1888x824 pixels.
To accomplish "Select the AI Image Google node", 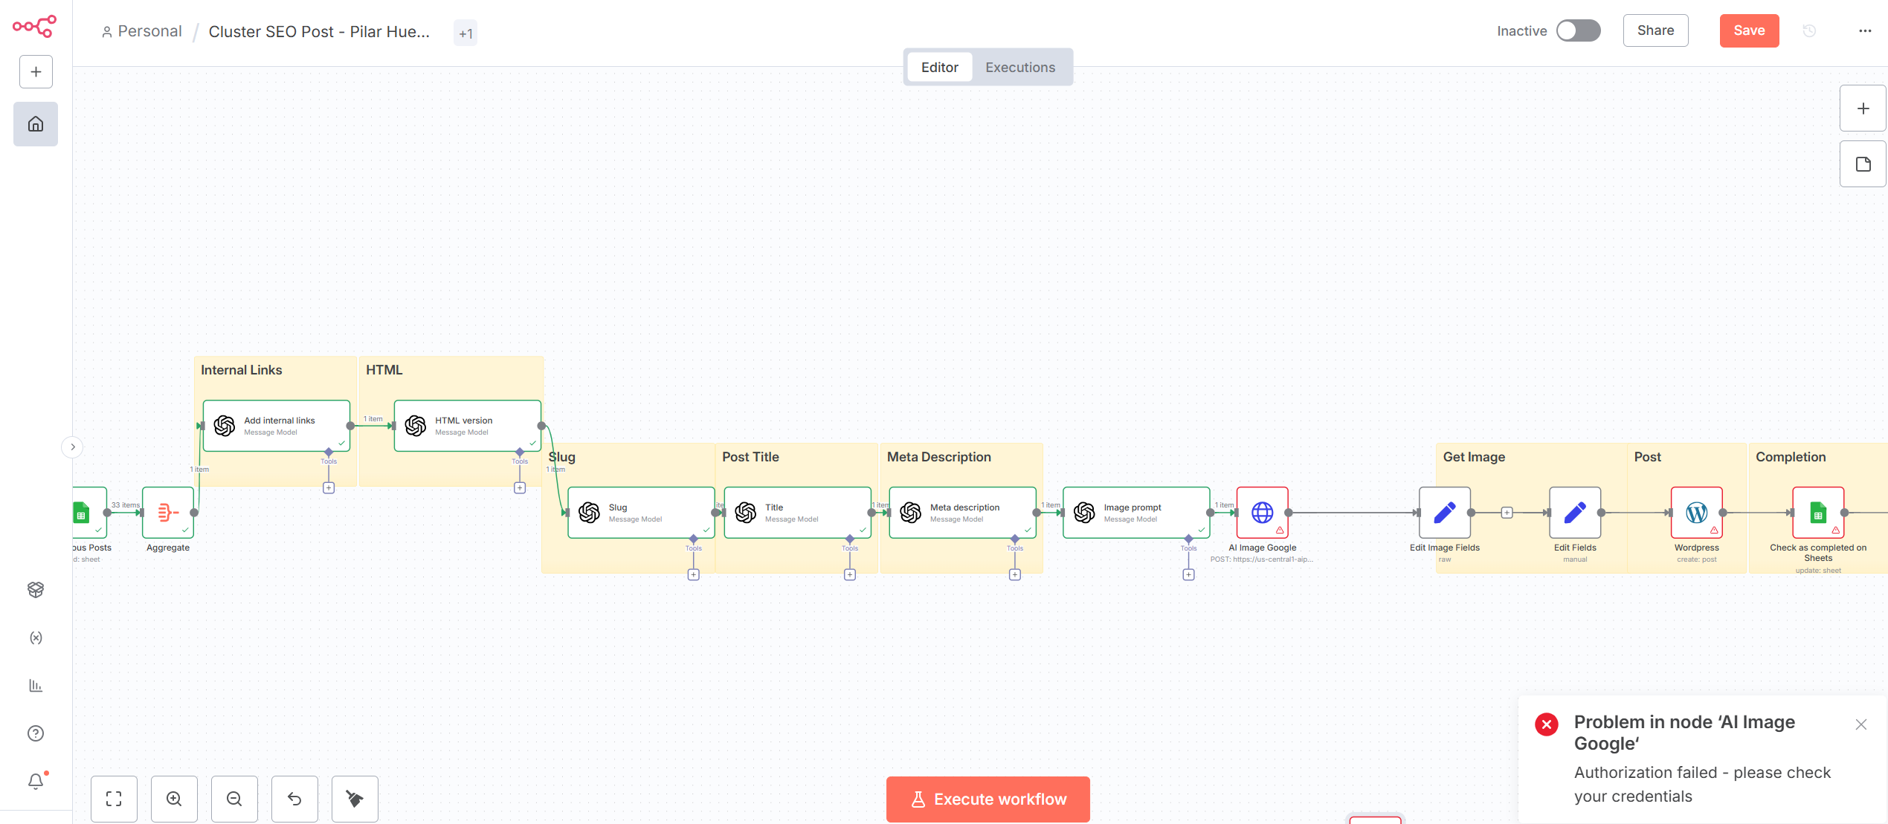I will tap(1262, 513).
